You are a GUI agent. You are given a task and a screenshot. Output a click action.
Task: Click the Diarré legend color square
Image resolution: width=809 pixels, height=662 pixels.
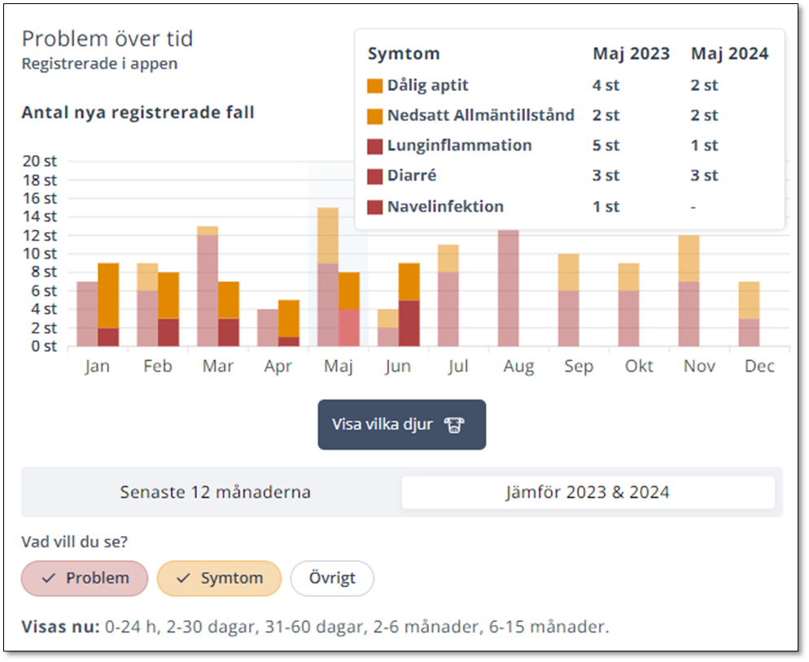[375, 176]
